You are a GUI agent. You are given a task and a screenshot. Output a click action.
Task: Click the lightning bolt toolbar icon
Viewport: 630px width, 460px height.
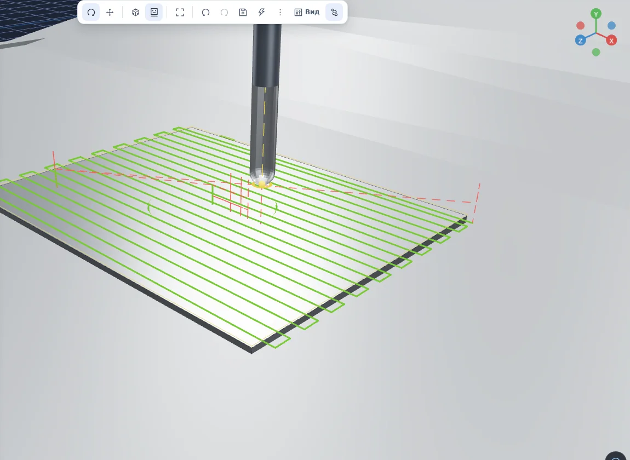pos(261,13)
